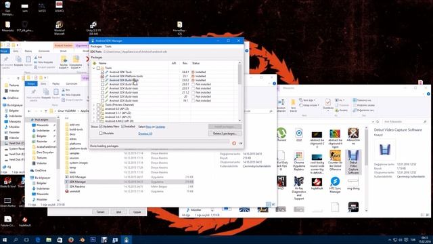Select Hi-Rez Diagnostics and Support shortcut
The width and height of the screenshot is (433, 244).
click(299, 188)
